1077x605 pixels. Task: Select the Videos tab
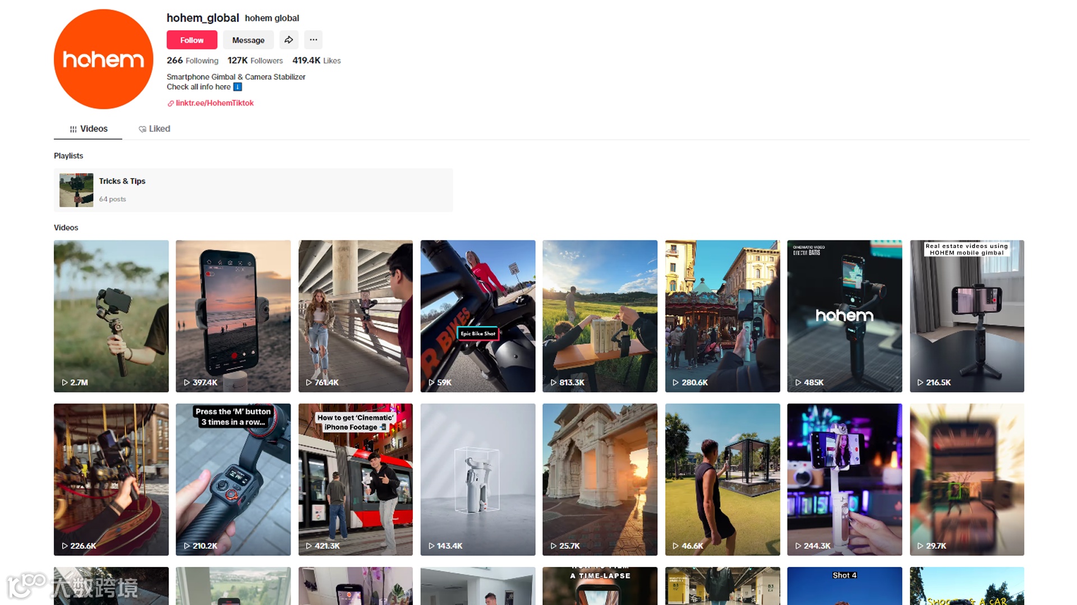coord(88,129)
